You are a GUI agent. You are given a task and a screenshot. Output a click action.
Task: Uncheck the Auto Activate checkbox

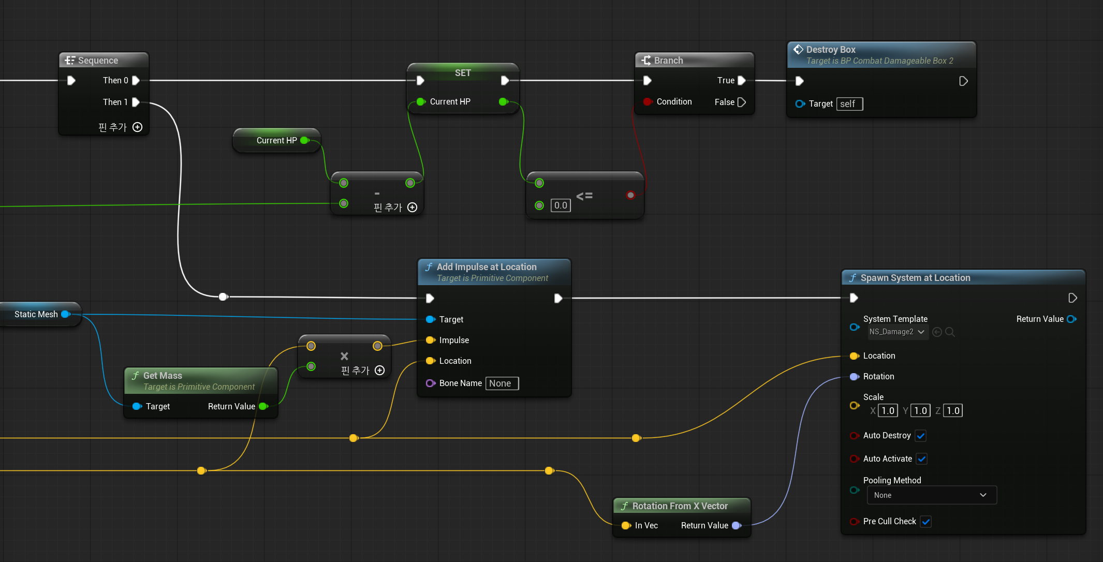click(921, 459)
